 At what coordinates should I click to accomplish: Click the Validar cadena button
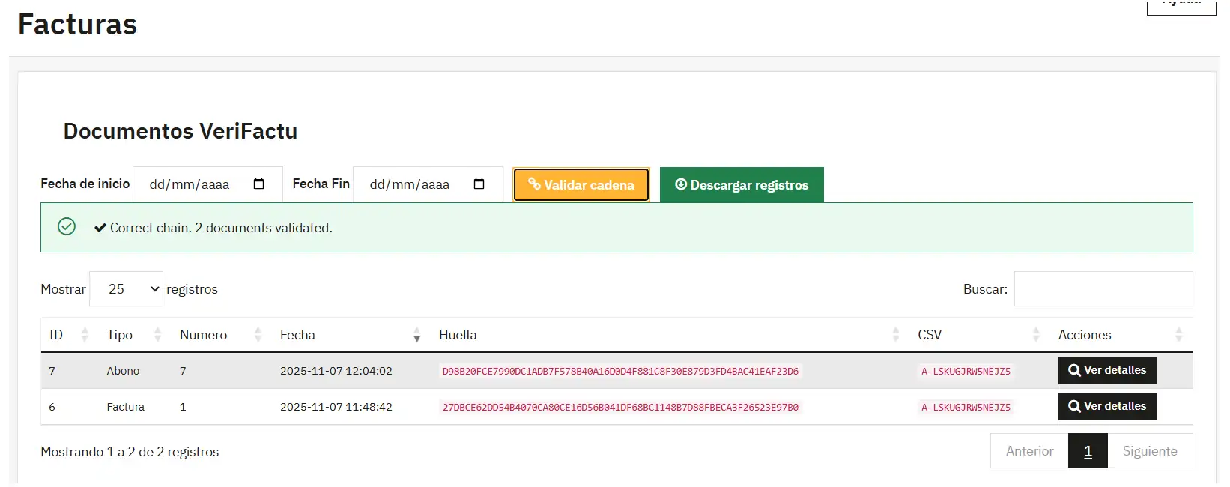click(581, 185)
